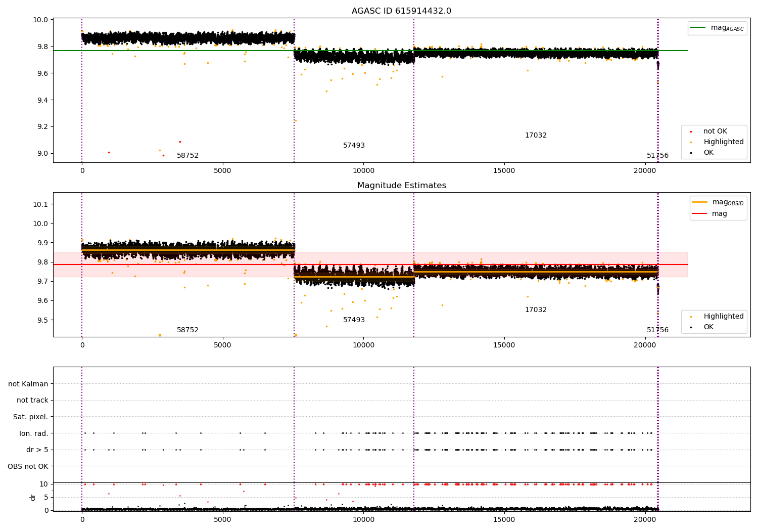Click the "dr" y-axis label
758x531 pixels.
click(33, 497)
